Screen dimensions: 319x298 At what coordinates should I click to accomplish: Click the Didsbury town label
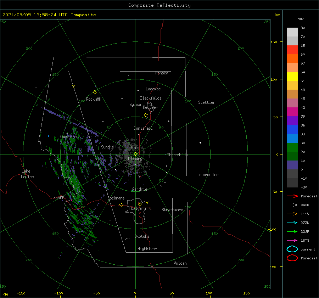(x=134, y=159)
